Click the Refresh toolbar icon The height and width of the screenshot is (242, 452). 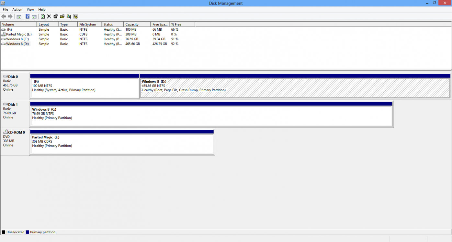tap(43, 16)
